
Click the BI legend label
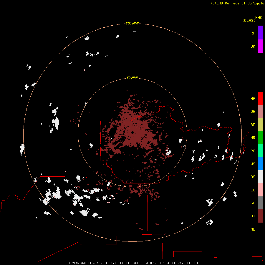pos(253,216)
